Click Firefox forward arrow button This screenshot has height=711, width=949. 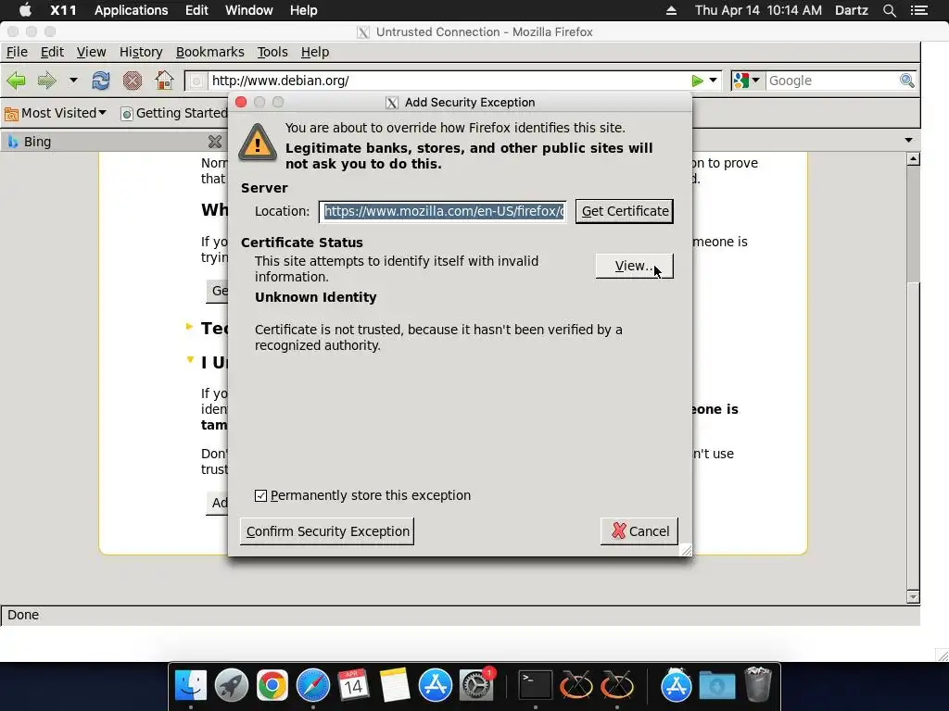46,81
